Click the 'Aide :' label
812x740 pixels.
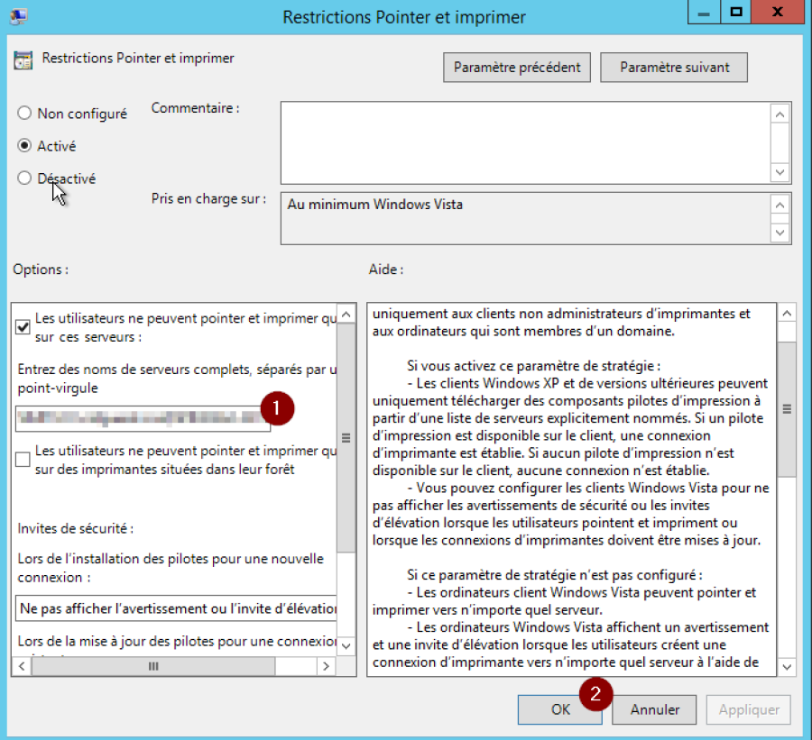point(386,270)
